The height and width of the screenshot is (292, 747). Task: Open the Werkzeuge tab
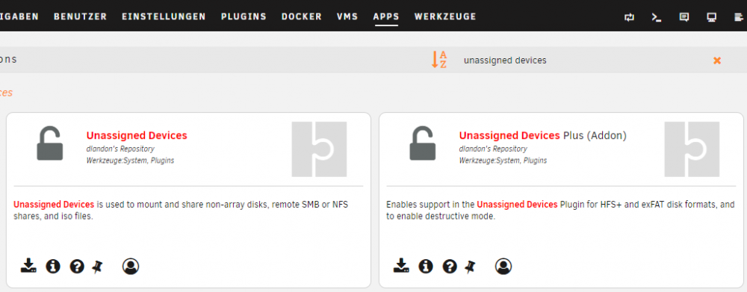445,16
